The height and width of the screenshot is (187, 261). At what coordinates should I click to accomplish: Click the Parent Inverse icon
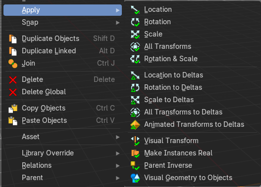135,166
